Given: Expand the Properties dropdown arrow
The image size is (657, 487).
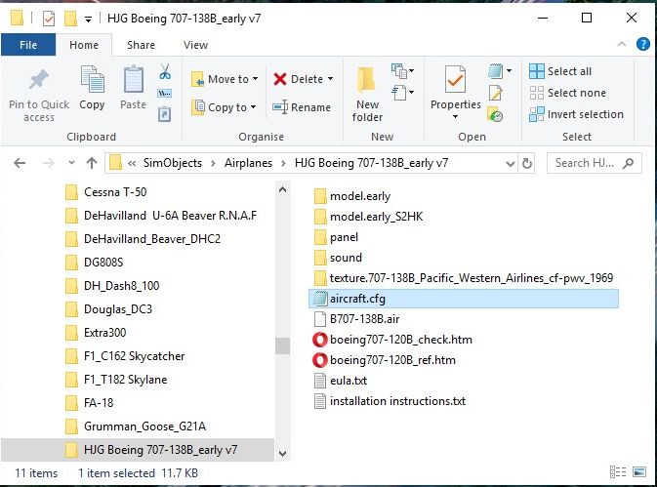Looking at the screenshot, I should (x=455, y=117).
